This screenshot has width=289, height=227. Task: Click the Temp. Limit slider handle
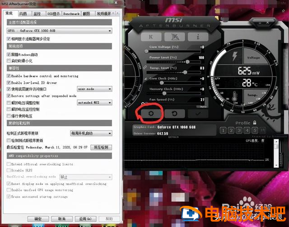(x=185, y=72)
